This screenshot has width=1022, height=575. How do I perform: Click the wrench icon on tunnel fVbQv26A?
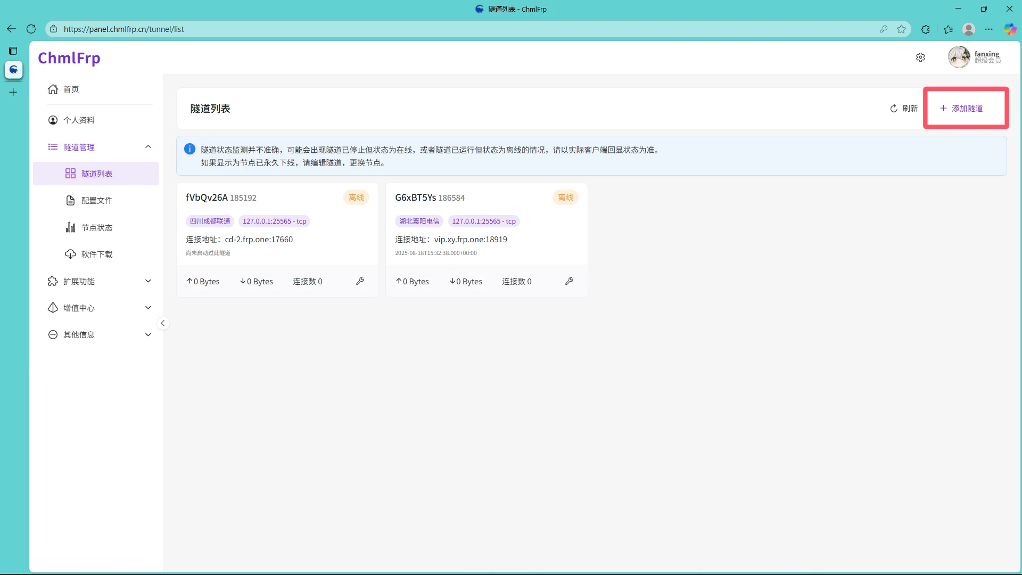click(360, 281)
